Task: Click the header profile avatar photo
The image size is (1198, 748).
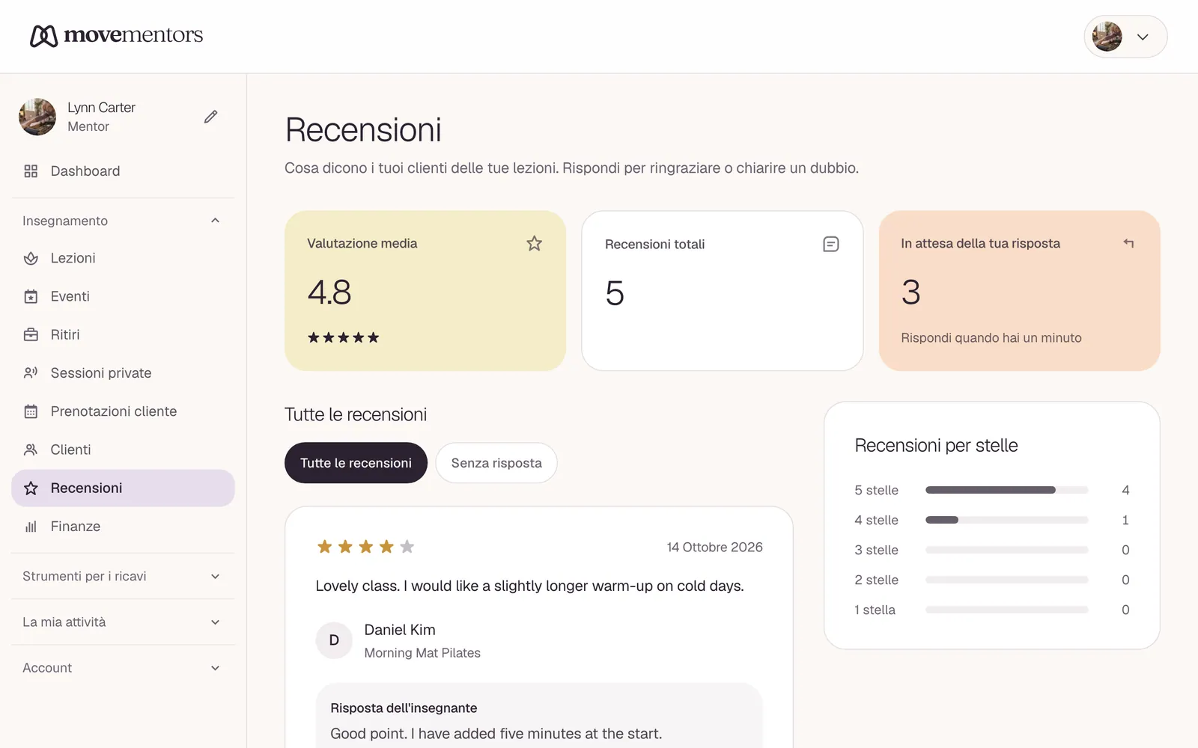Action: click(1107, 37)
